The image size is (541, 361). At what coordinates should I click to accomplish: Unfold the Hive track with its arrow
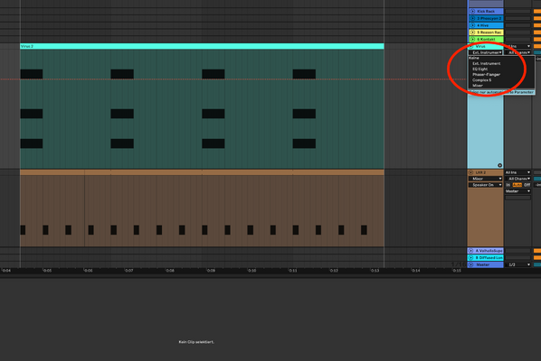[x=472, y=25]
